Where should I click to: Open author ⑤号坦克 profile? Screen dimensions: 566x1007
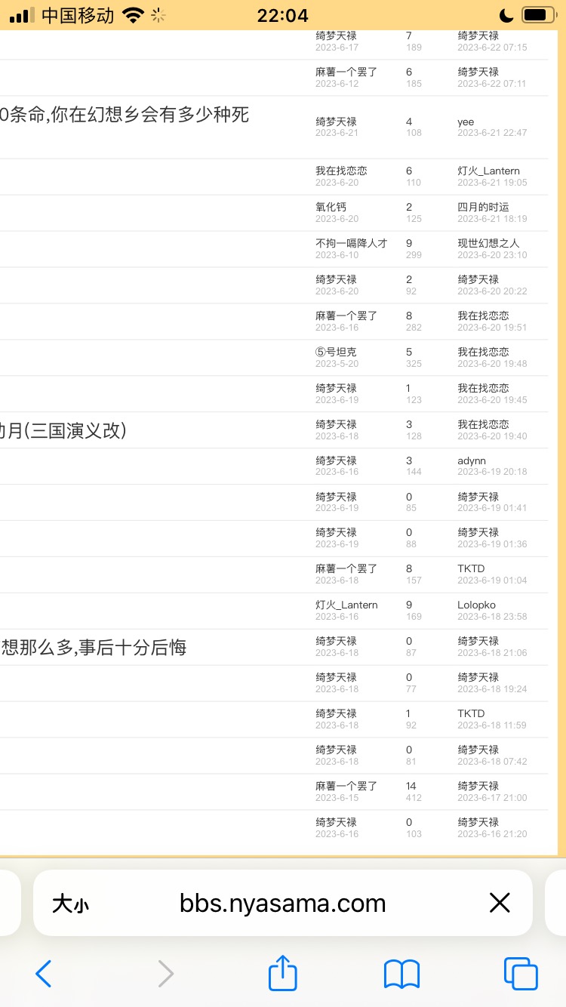(x=336, y=352)
